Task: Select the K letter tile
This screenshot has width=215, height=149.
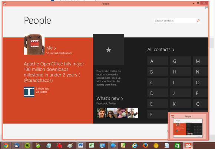Action: point(181,104)
